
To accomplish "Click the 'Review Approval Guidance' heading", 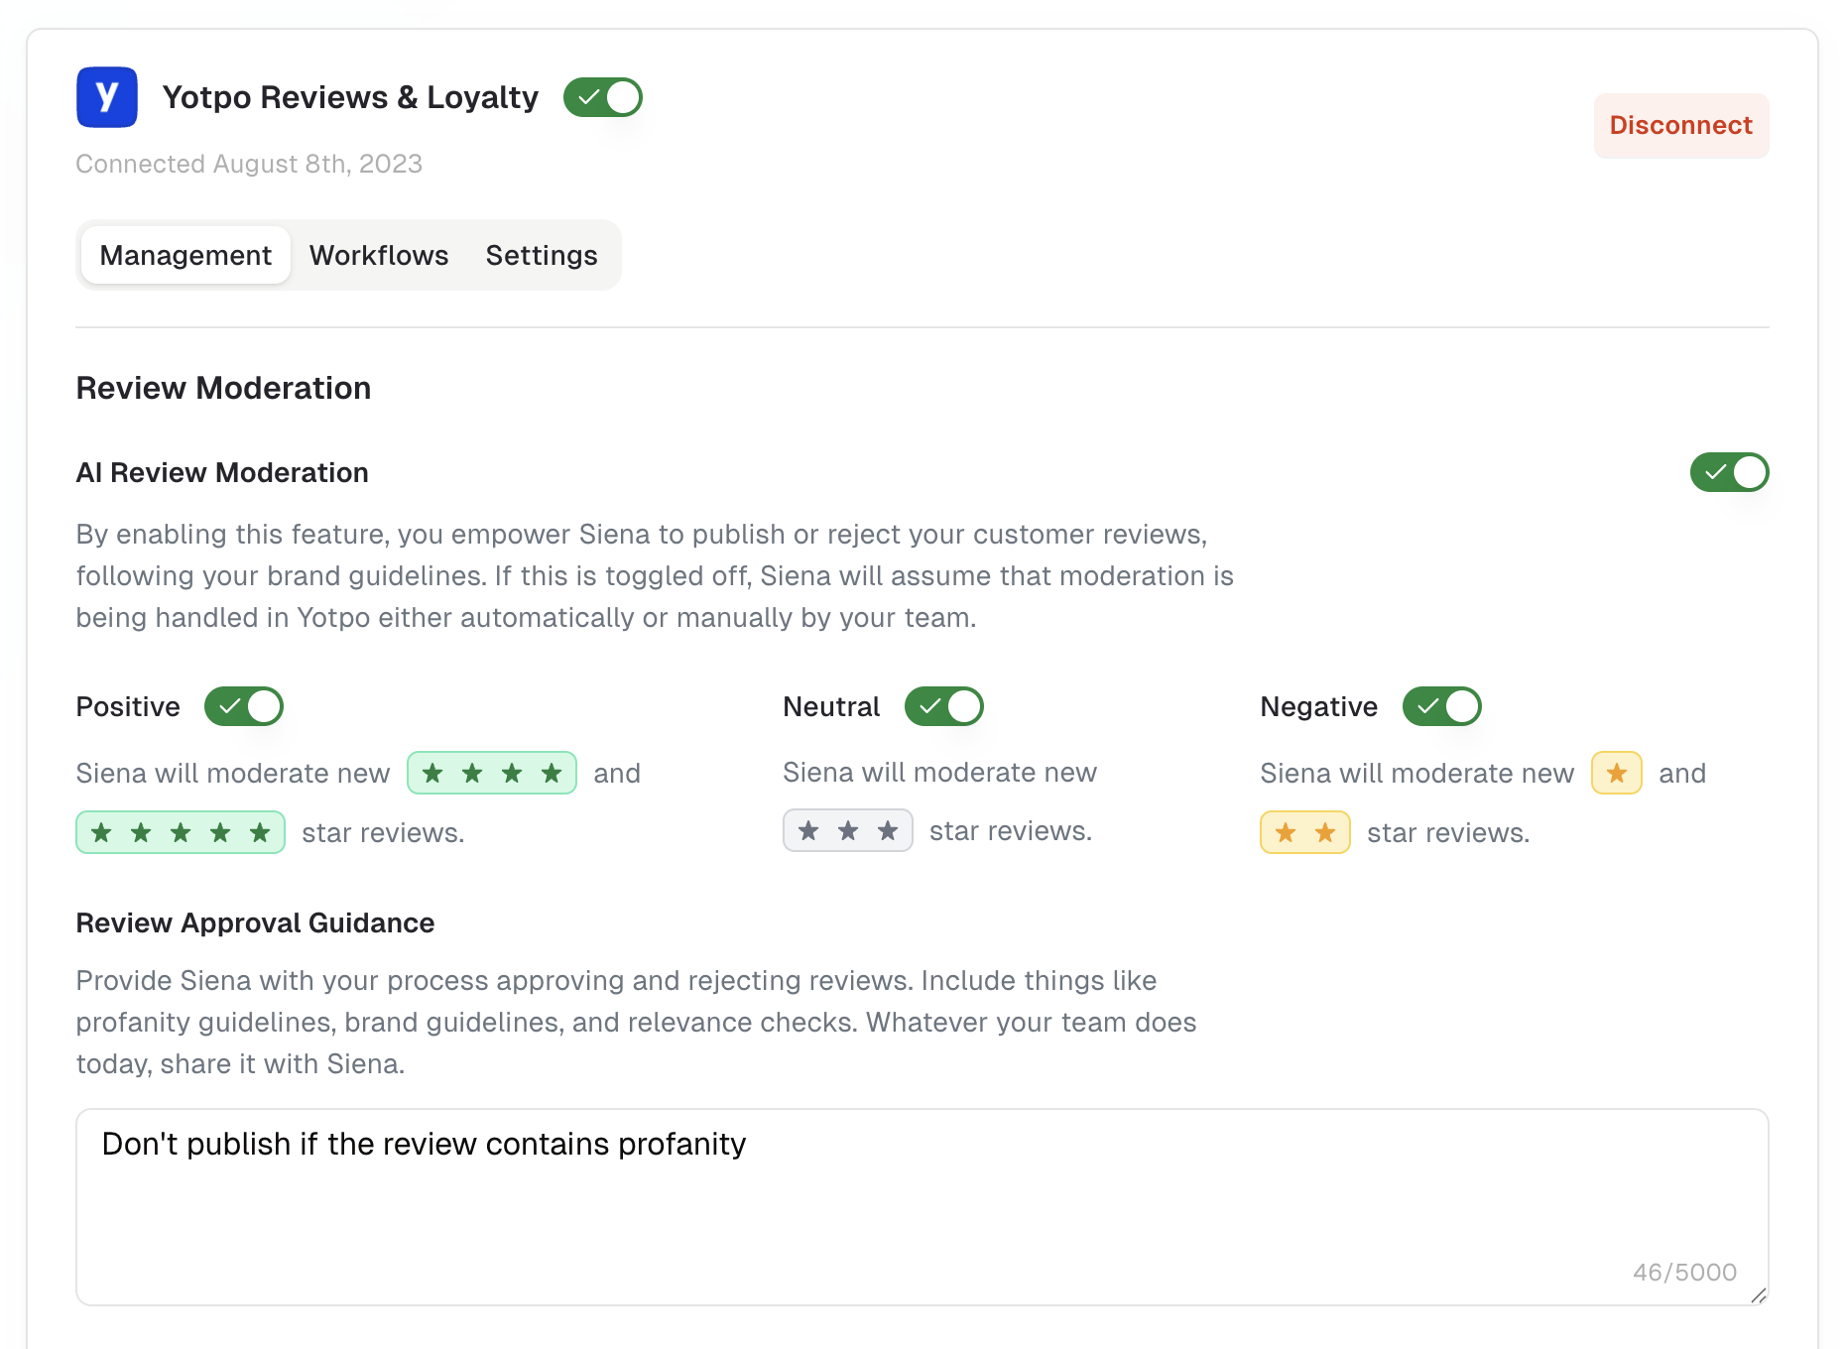I will click(255, 922).
